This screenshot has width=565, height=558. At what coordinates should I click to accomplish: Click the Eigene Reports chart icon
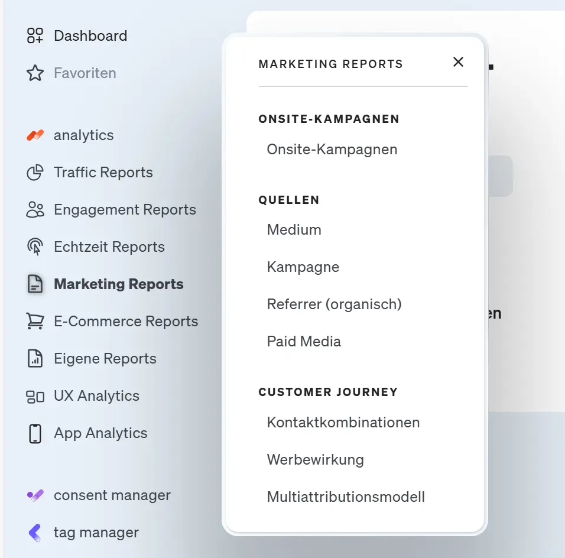[x=35, y=358]
